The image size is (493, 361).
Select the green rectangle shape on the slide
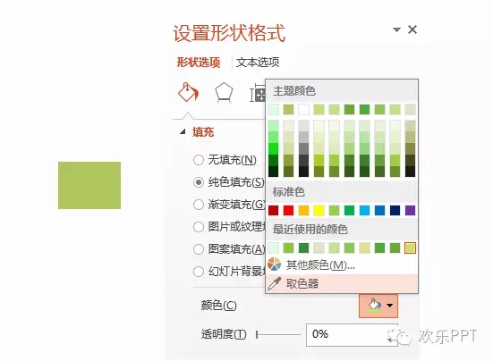point(89,185)
